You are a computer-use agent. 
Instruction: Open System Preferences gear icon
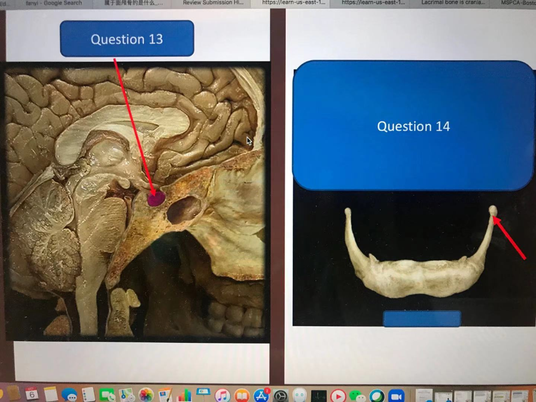click(281, 396)
